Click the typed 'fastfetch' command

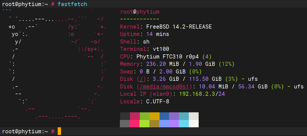[x=72, y=4]
